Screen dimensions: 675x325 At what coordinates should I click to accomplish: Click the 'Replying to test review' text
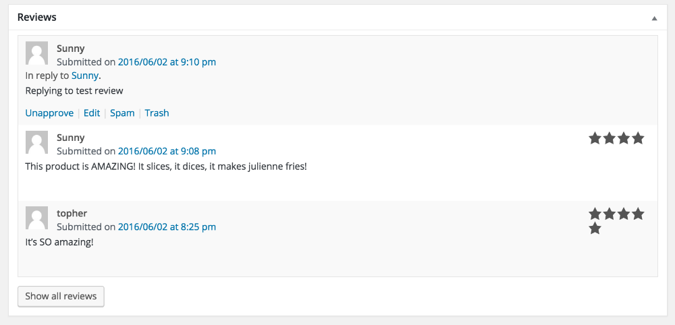74,90
